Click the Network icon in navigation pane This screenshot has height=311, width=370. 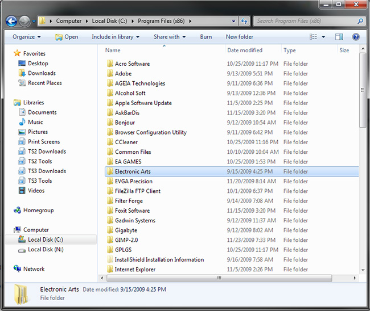[x=17, y=268]
